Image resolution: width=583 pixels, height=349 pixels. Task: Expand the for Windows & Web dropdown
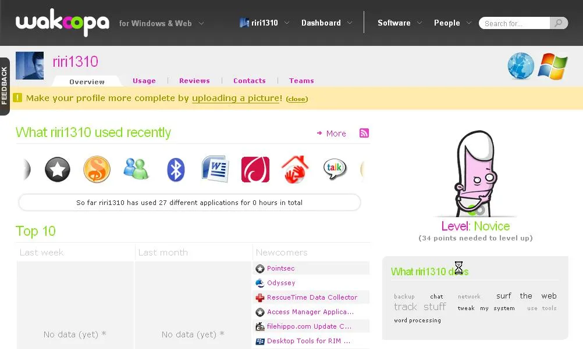[x=201, y=23]
